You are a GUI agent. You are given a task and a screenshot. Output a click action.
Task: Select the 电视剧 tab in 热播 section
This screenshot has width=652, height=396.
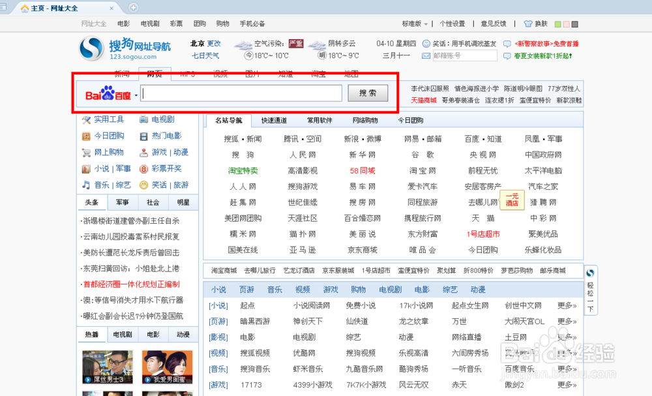pos(123,335)
